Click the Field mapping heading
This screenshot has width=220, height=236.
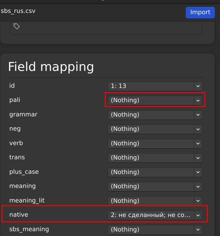[51, 67]
